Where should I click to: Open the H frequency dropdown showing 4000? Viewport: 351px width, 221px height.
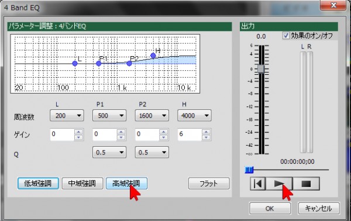click(194, 115)
